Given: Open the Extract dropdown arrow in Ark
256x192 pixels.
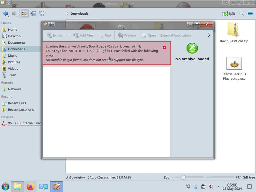Looking at the screenshot, I should [68, 35].
